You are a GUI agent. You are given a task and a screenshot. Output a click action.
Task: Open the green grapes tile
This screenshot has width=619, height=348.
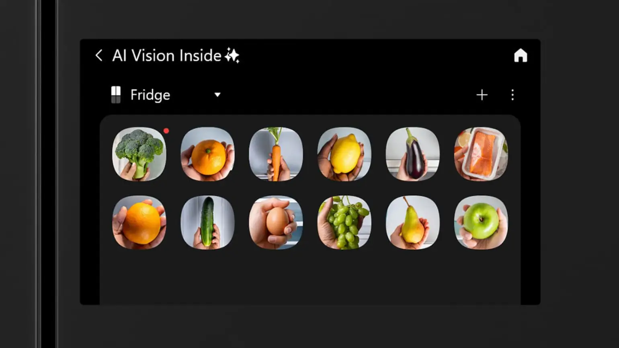coord(344,222)
